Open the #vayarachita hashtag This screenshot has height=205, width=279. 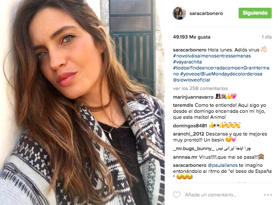pyautogui.click(x=187, y=62)
